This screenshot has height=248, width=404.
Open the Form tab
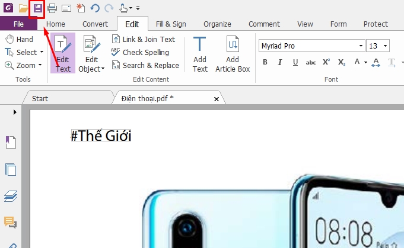[339, 24]
